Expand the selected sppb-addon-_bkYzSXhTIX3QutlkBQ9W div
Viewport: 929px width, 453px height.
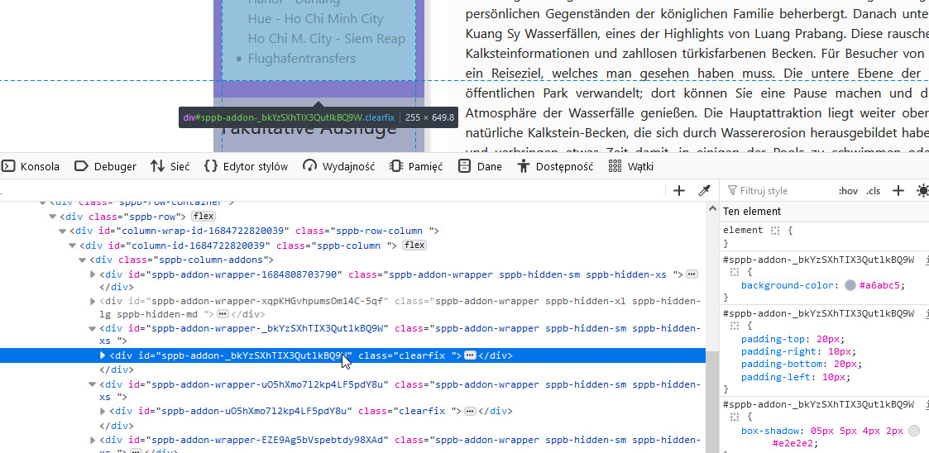tap(103, 355)
